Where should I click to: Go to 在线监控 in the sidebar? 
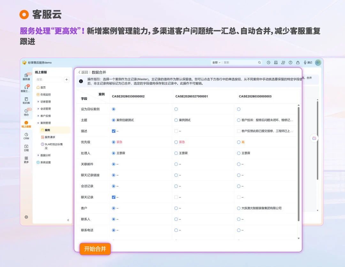point(45,95)
